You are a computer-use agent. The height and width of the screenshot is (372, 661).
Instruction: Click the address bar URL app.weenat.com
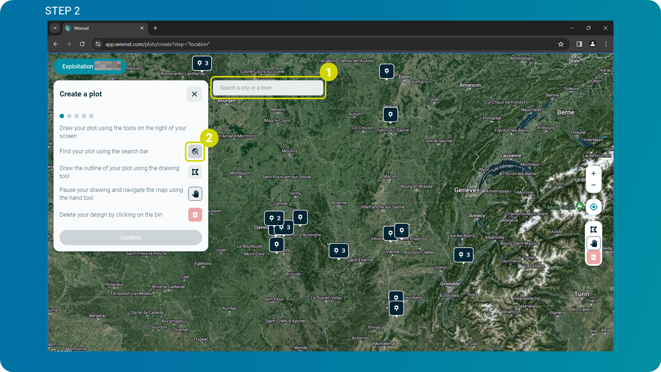coord(158,44)
